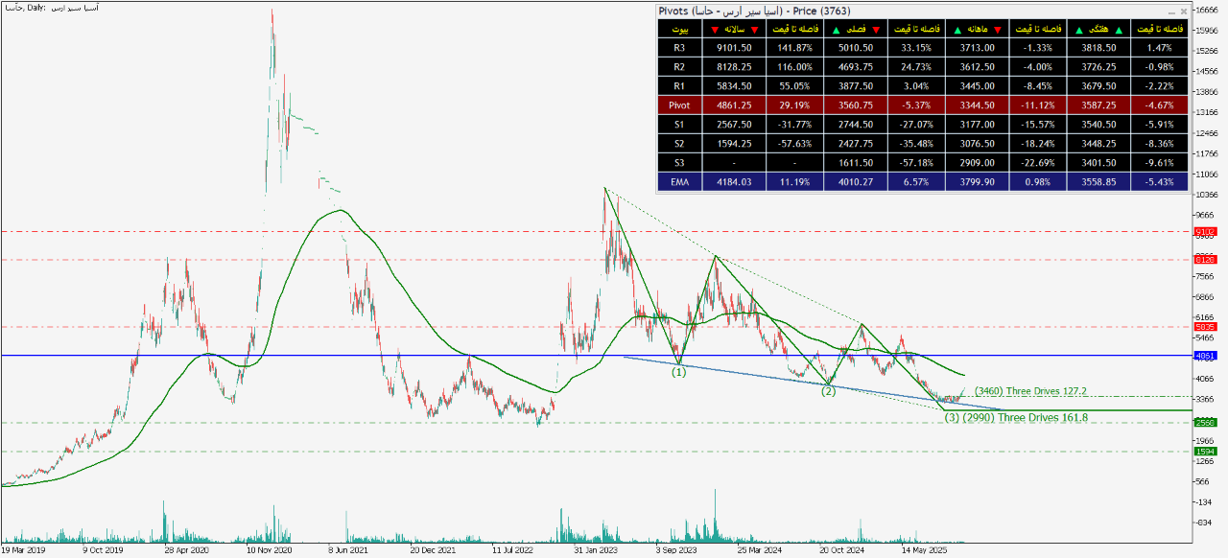Screen dimensions: 1228x558
Task: Click the (1) wave point marker
Action: (678, 372)
